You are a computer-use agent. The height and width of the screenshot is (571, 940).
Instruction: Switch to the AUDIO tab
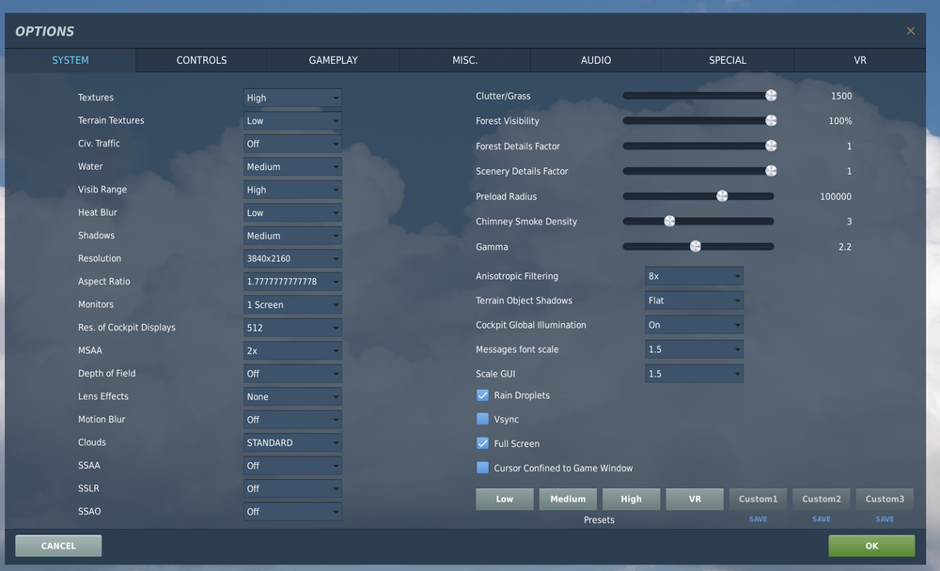tap(595, 60)
